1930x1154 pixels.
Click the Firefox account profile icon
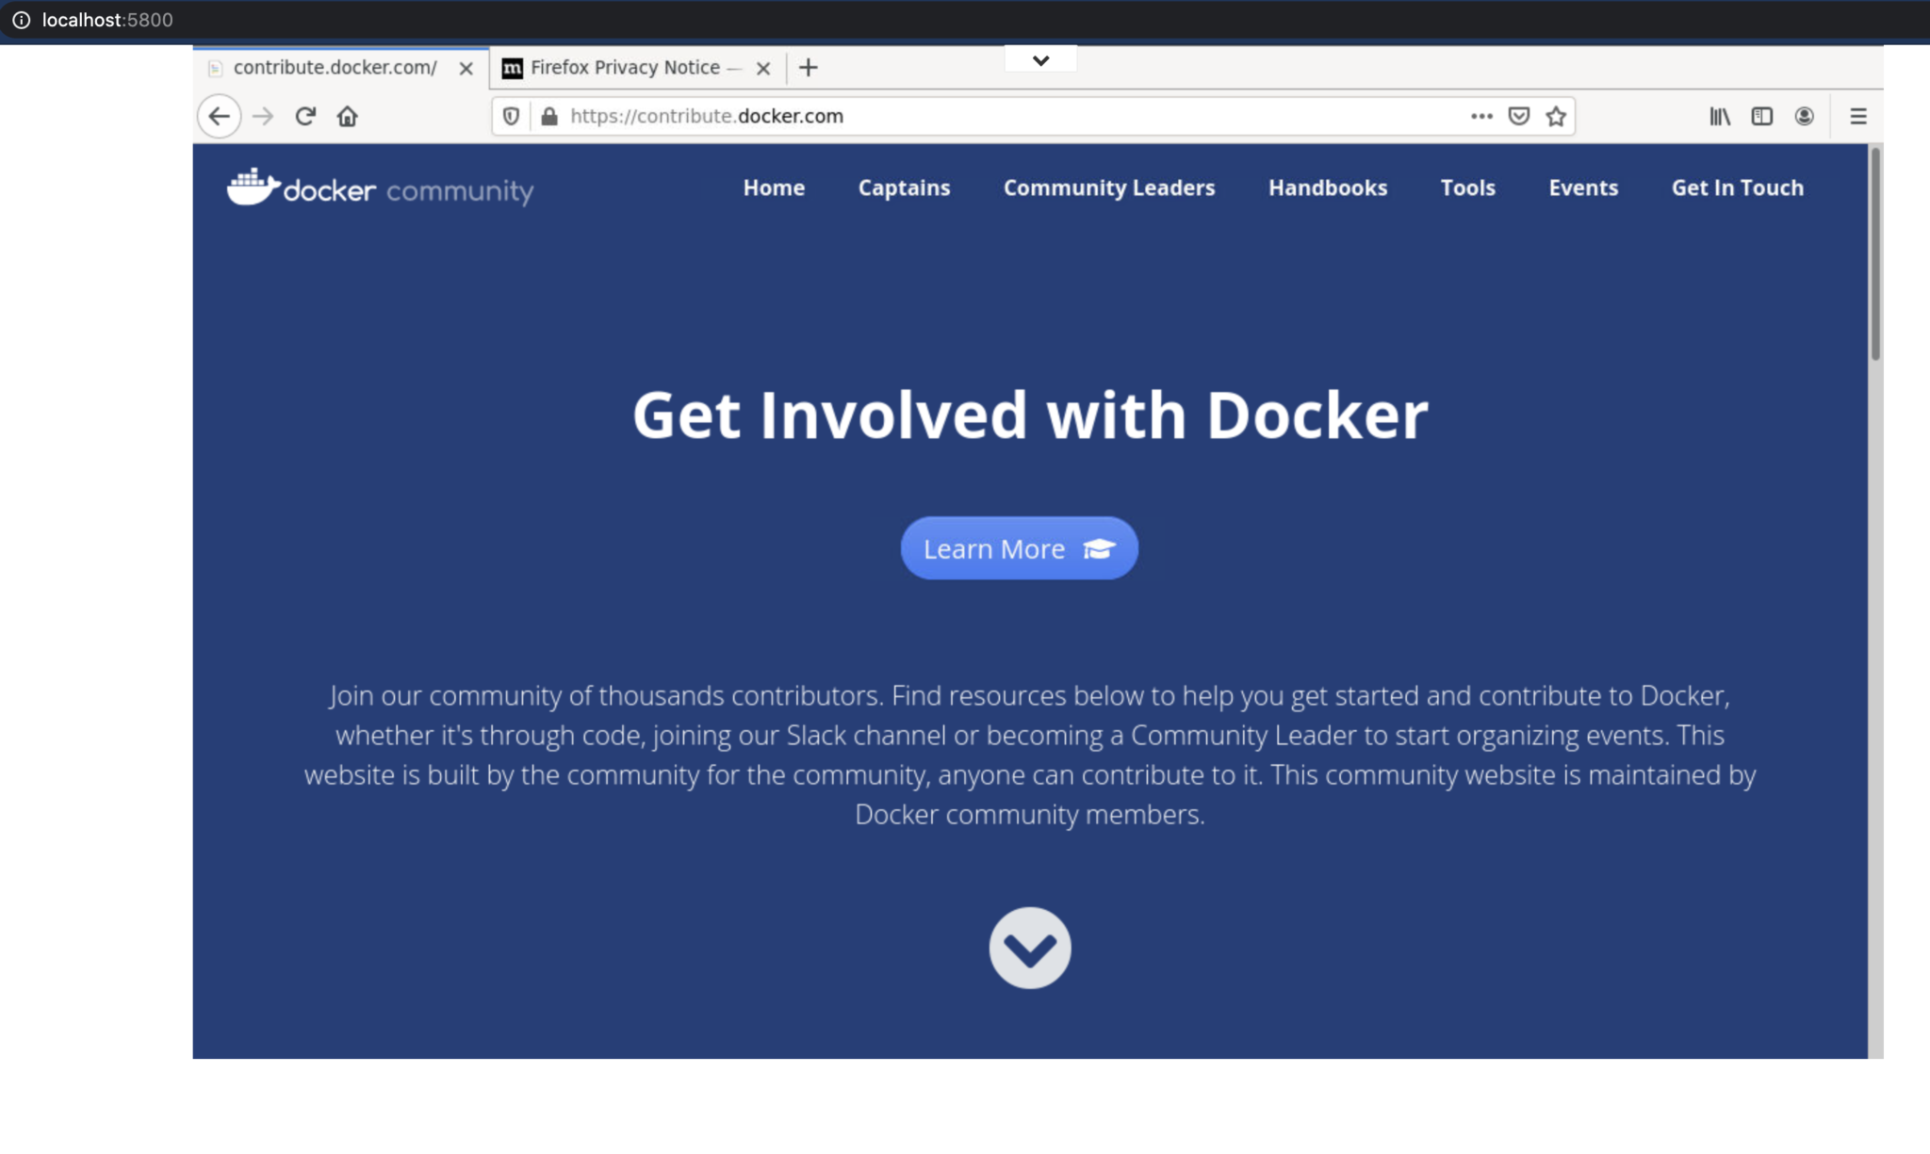1805,116
